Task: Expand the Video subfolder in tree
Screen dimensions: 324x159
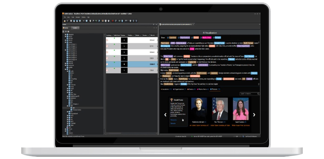Action: coord(67,125)
